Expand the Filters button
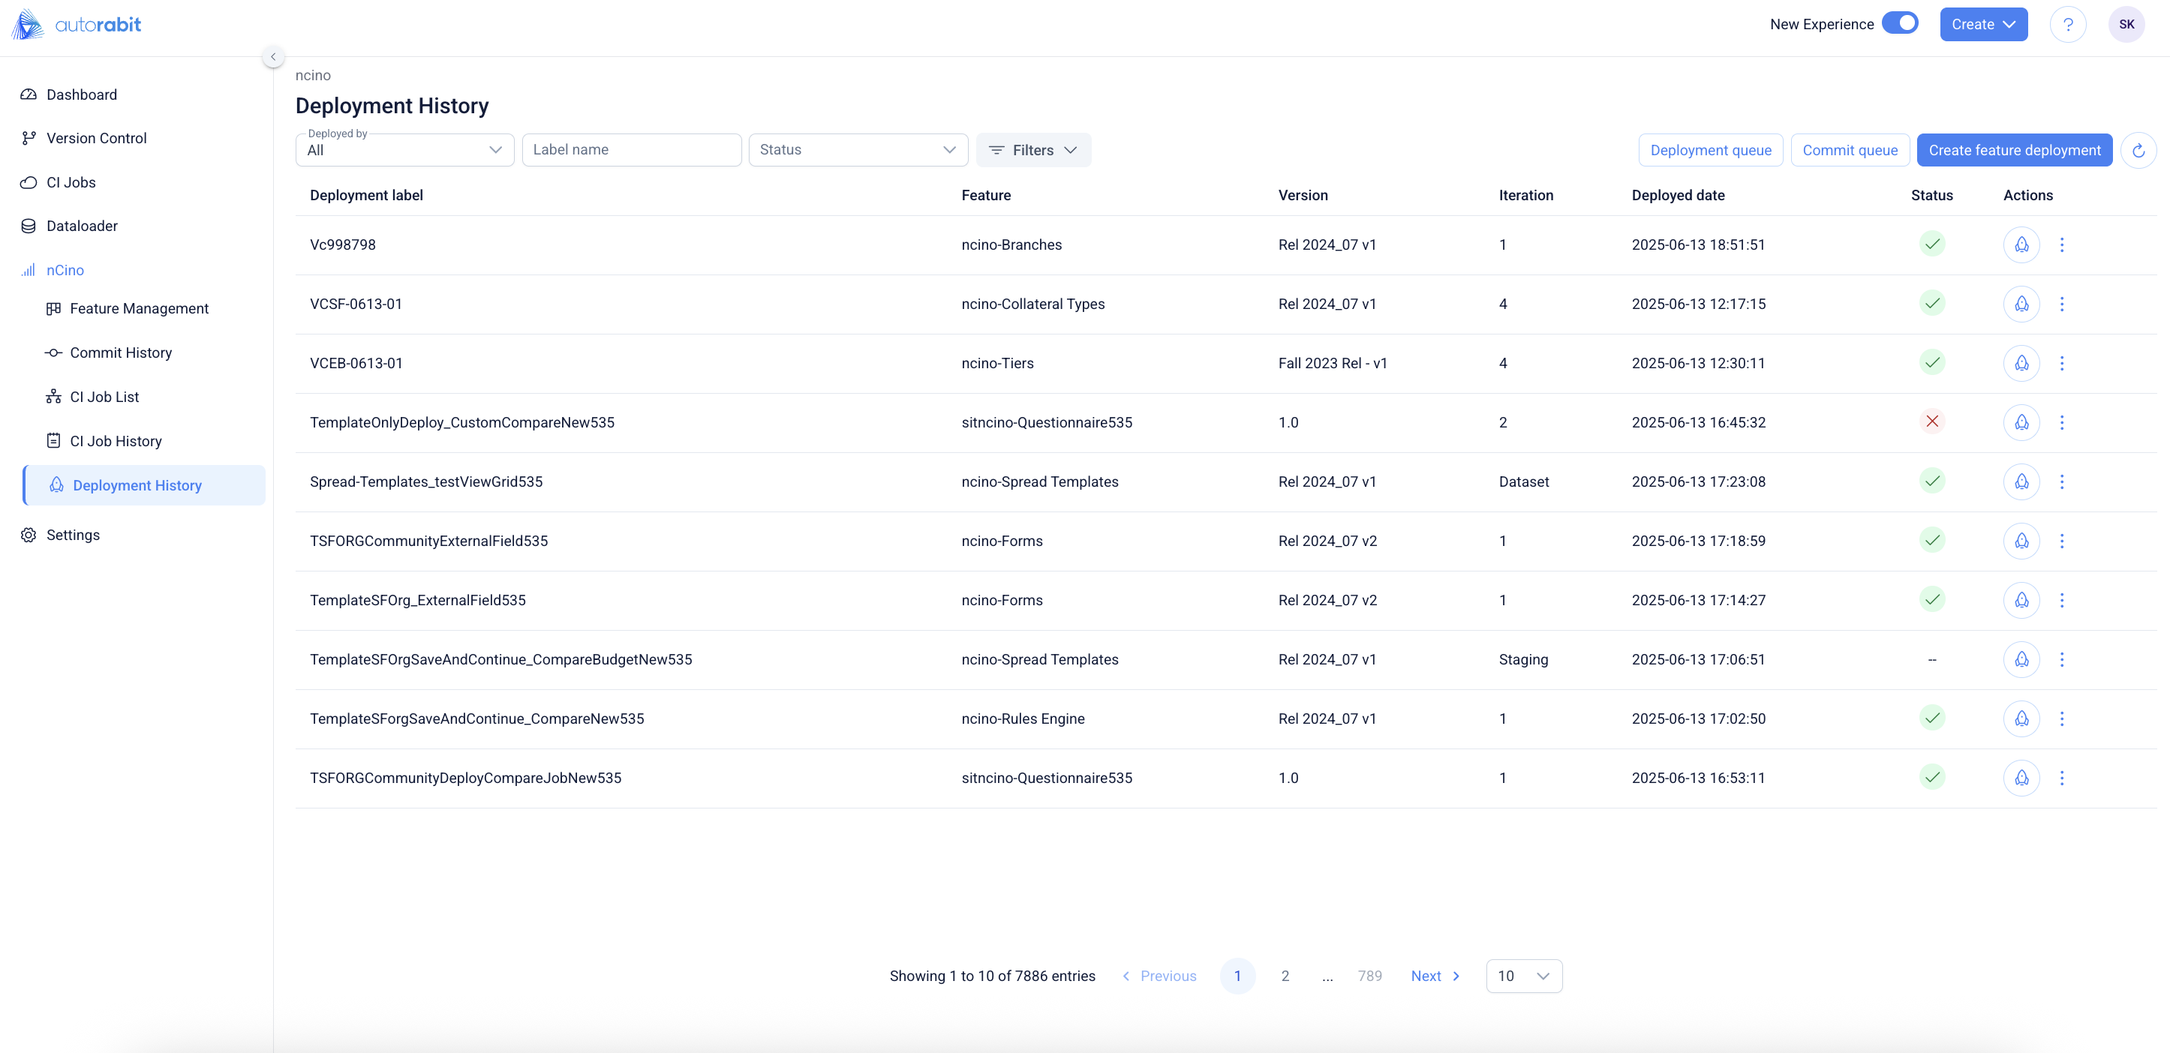The image size is (2170, 1053). point(1032,151)
